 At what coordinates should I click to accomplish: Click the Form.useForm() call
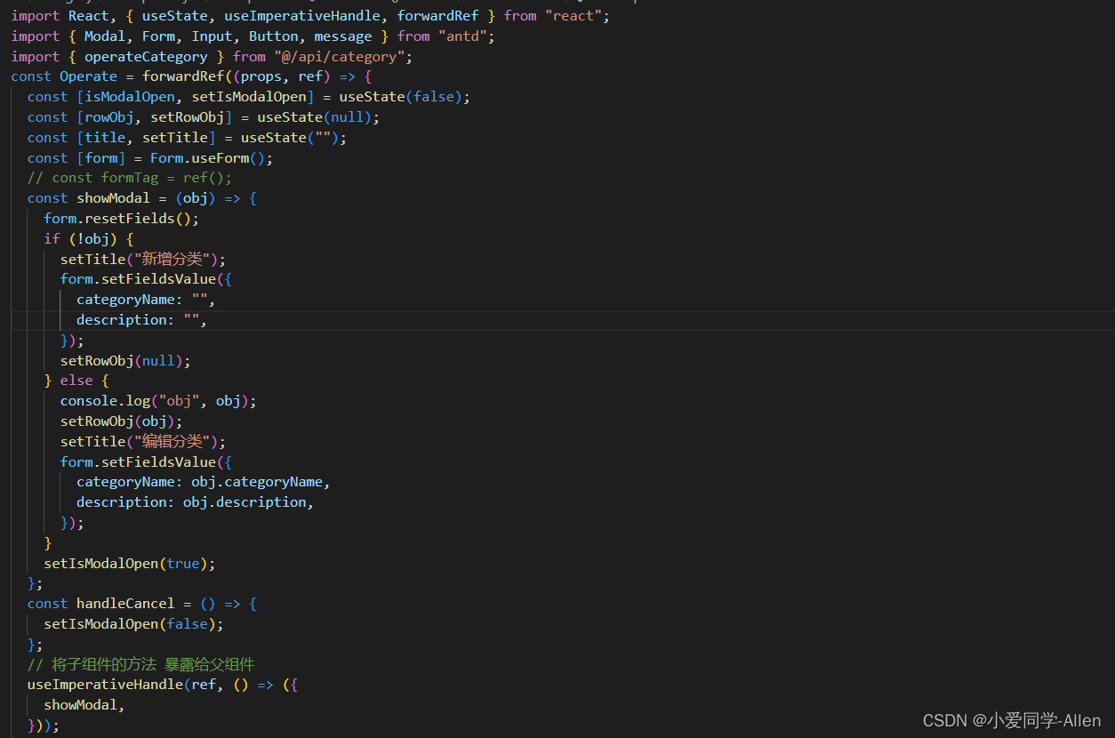[x=207, y=157]
